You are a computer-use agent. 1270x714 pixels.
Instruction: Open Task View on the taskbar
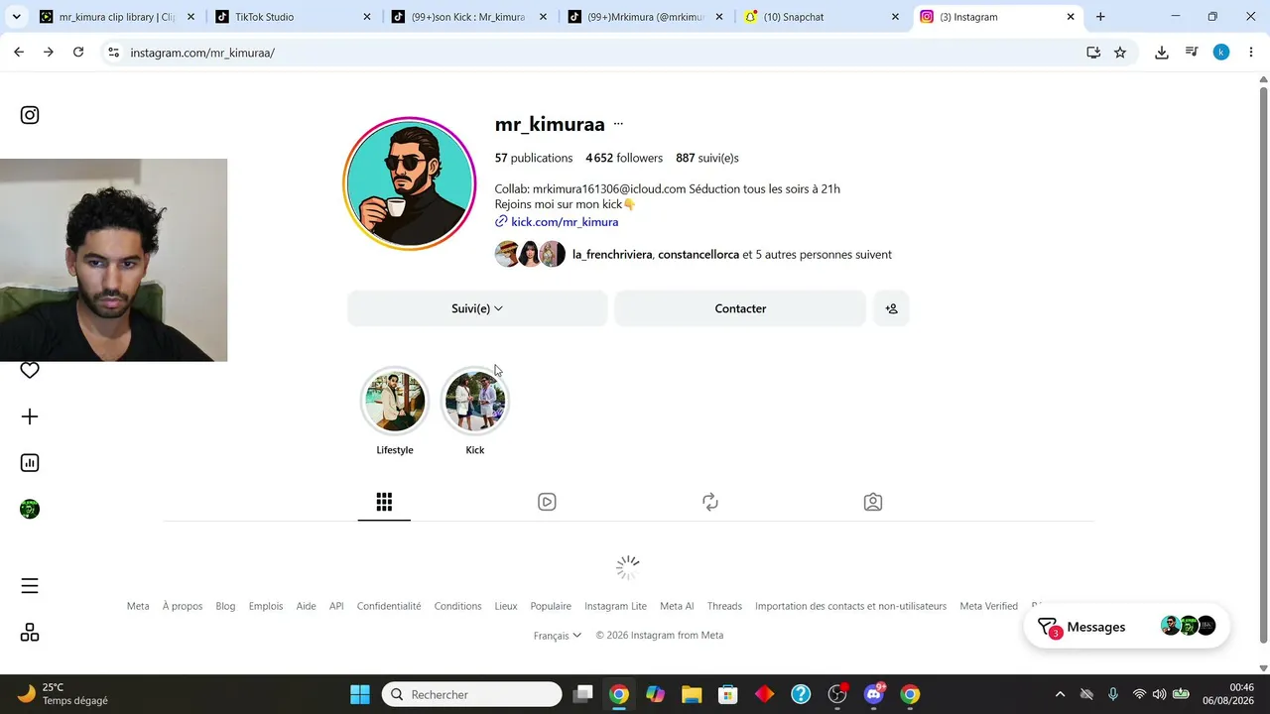click(582, 694)
